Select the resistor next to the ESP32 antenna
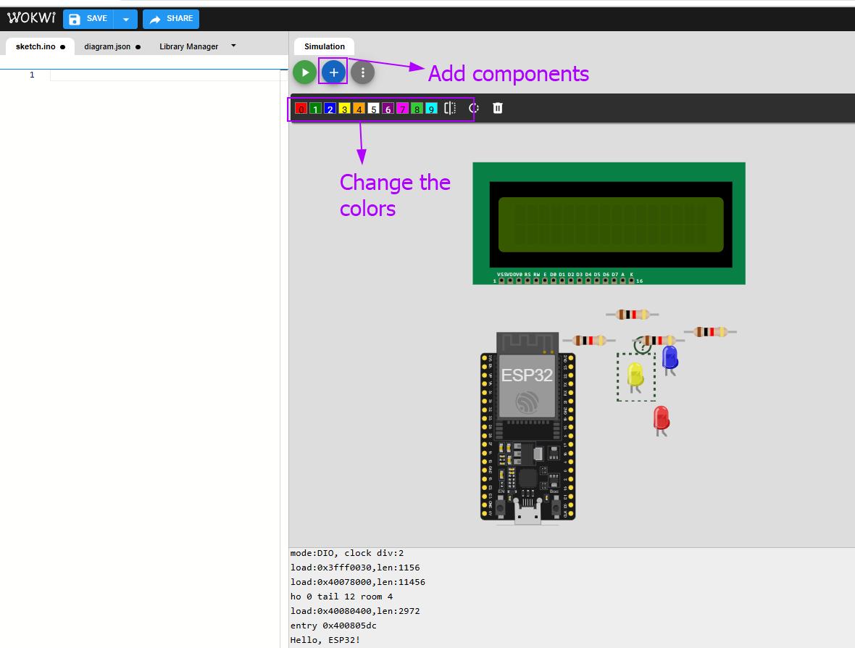The width and height of the screenshot is (855, 648). pyautogui.click(x=589, y=341)
